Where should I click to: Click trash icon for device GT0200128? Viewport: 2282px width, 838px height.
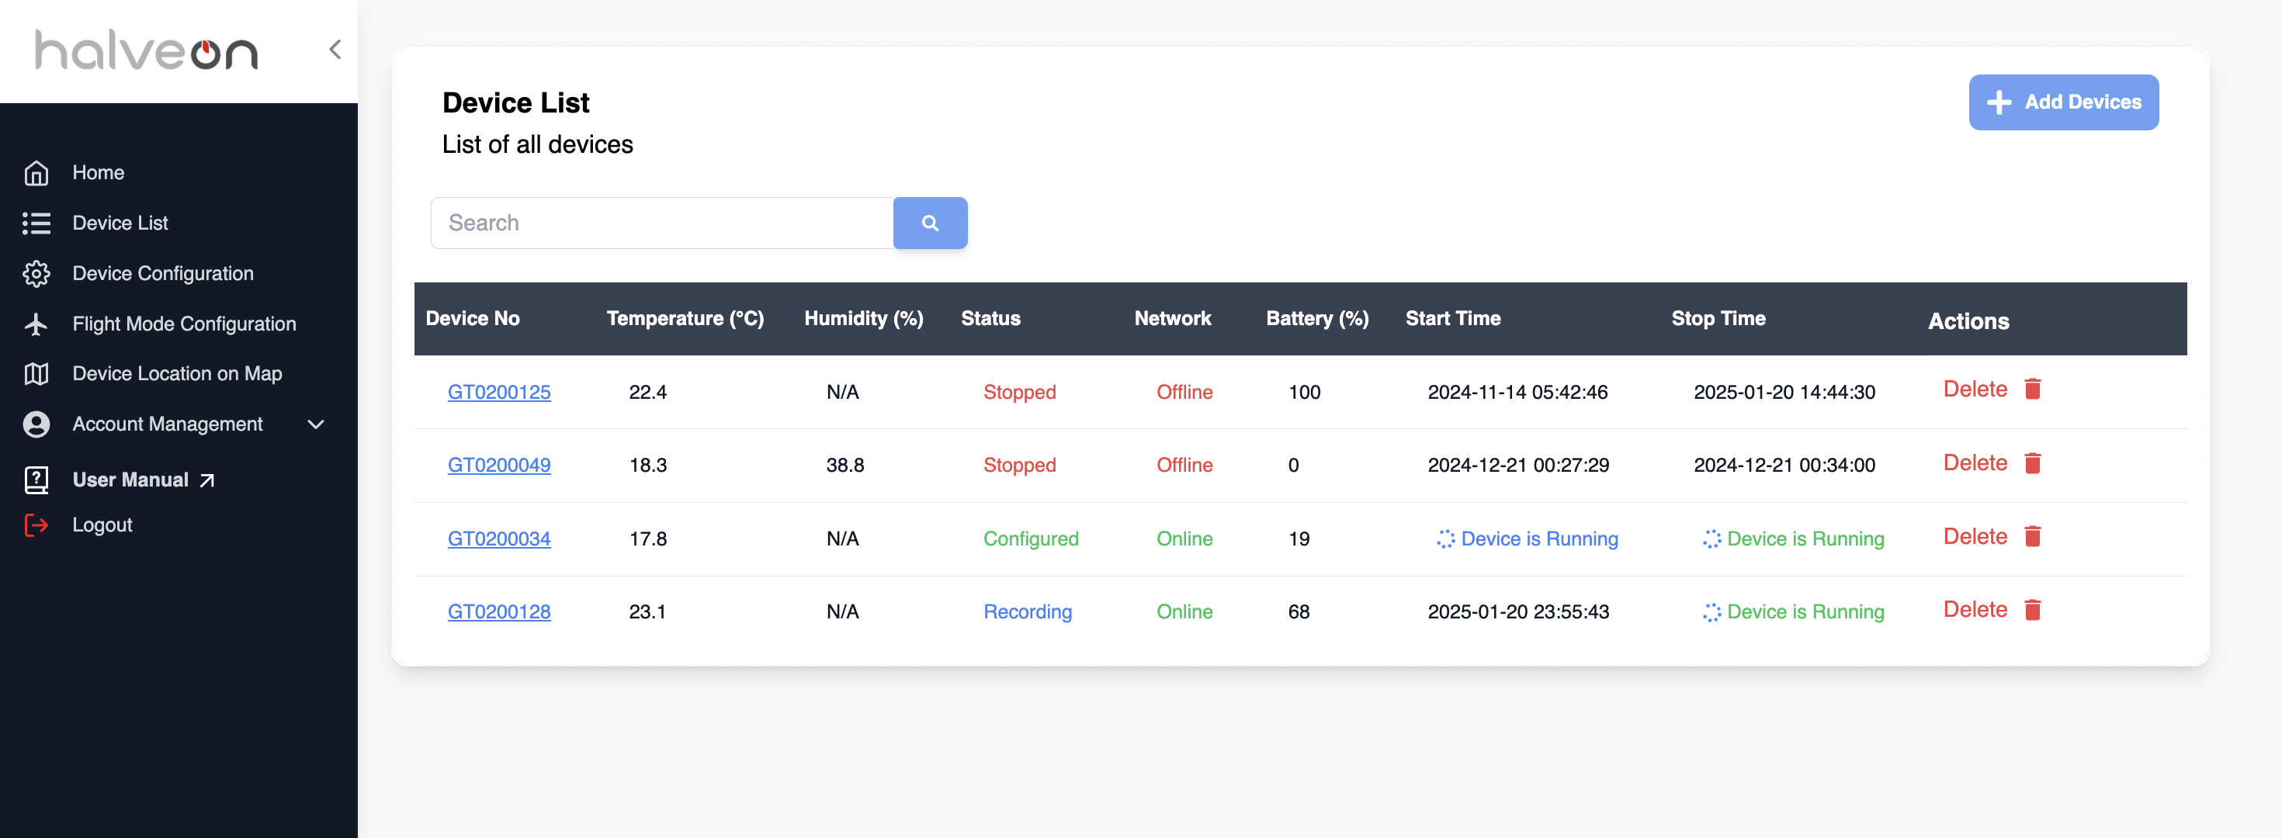tap(2033, 609)
